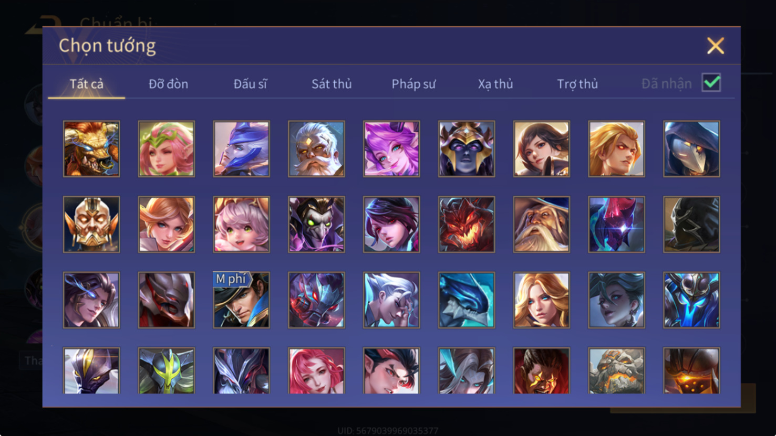This screenshot has width=776, height=436.
Task: Select the purple-haired girl with horns portrait
Action: (391, 149)
